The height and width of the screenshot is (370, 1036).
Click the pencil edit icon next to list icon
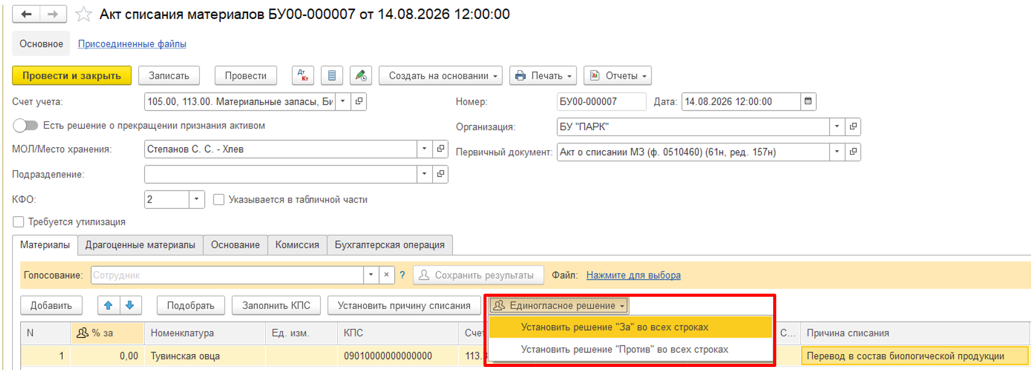point(361,76)
